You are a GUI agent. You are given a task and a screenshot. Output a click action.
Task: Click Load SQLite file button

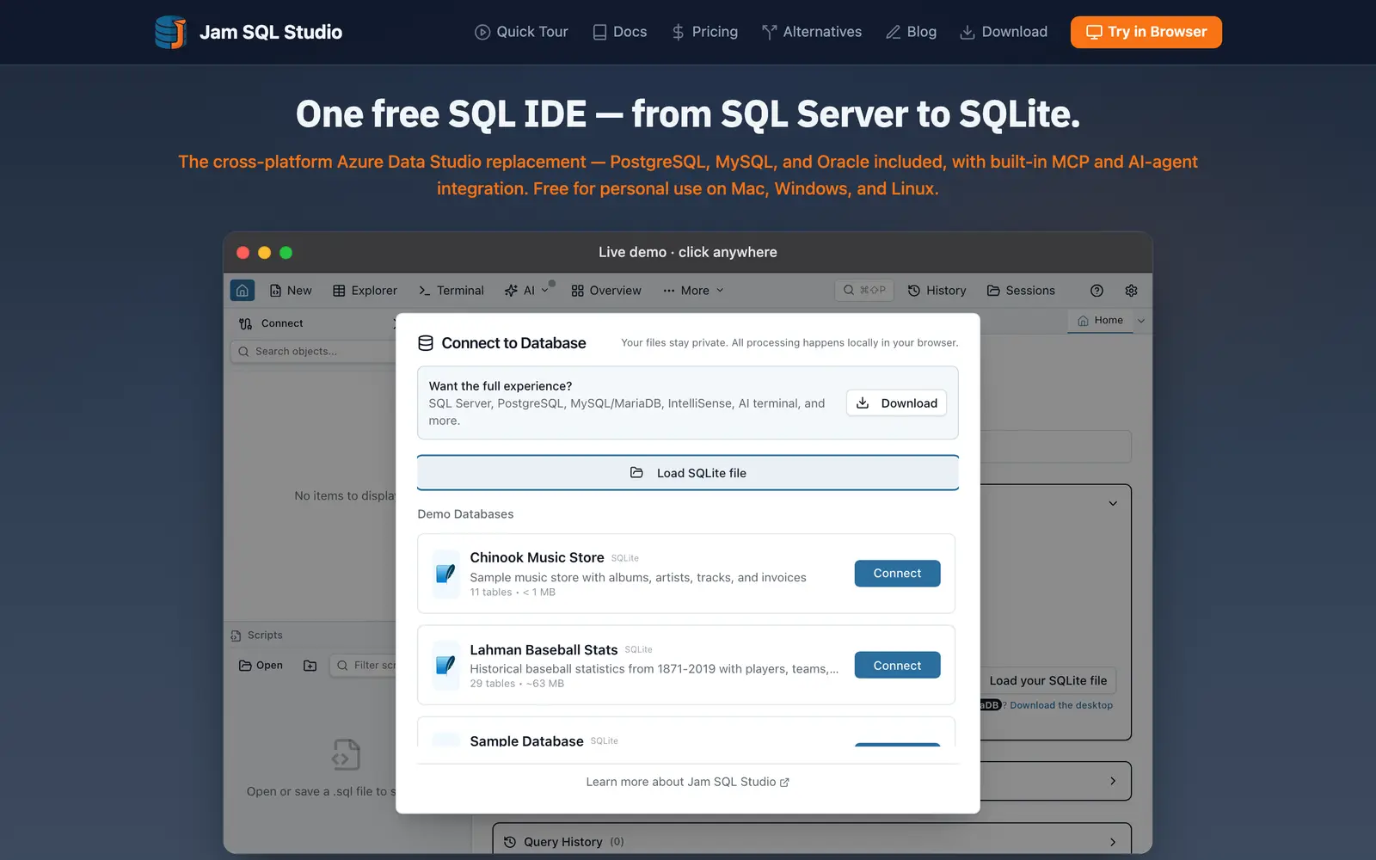point(688,473)
